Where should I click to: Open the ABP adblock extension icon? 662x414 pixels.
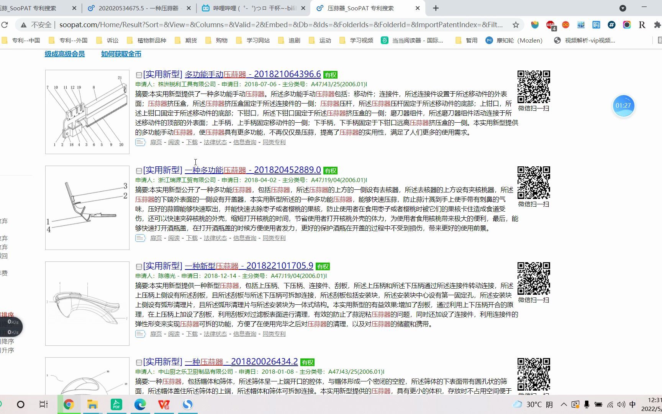551,25
